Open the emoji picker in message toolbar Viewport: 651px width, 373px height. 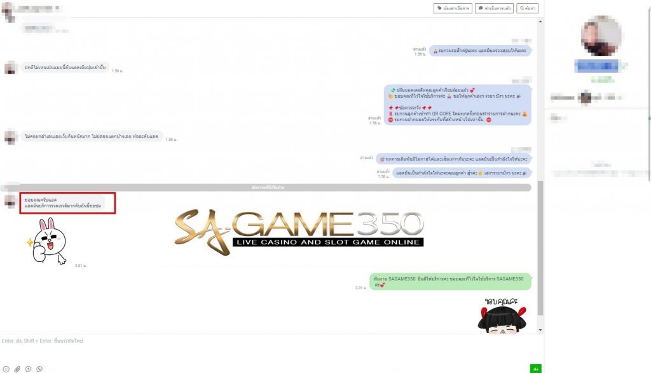pos(6,369)
